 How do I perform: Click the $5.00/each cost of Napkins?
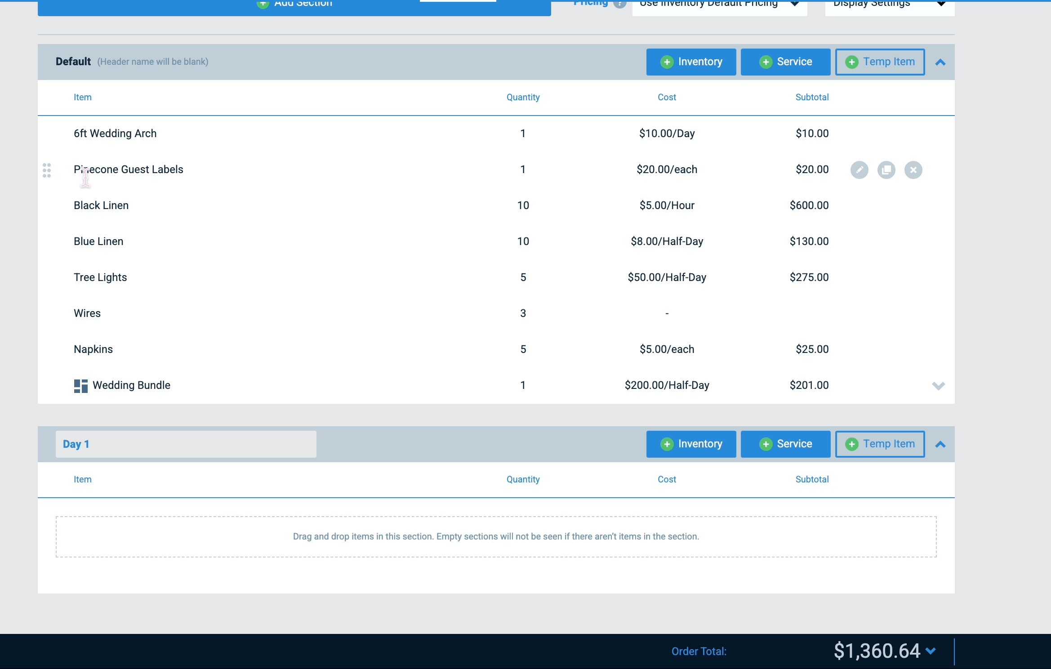(667, 349)
